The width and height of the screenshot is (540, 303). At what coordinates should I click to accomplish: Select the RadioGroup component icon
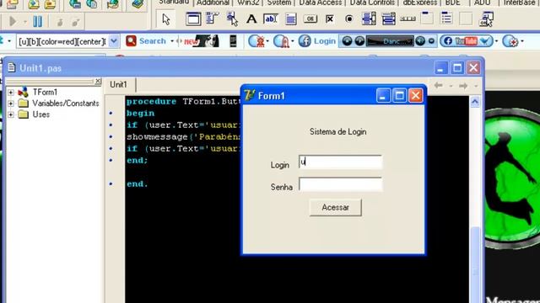click(x=446, y=19)
